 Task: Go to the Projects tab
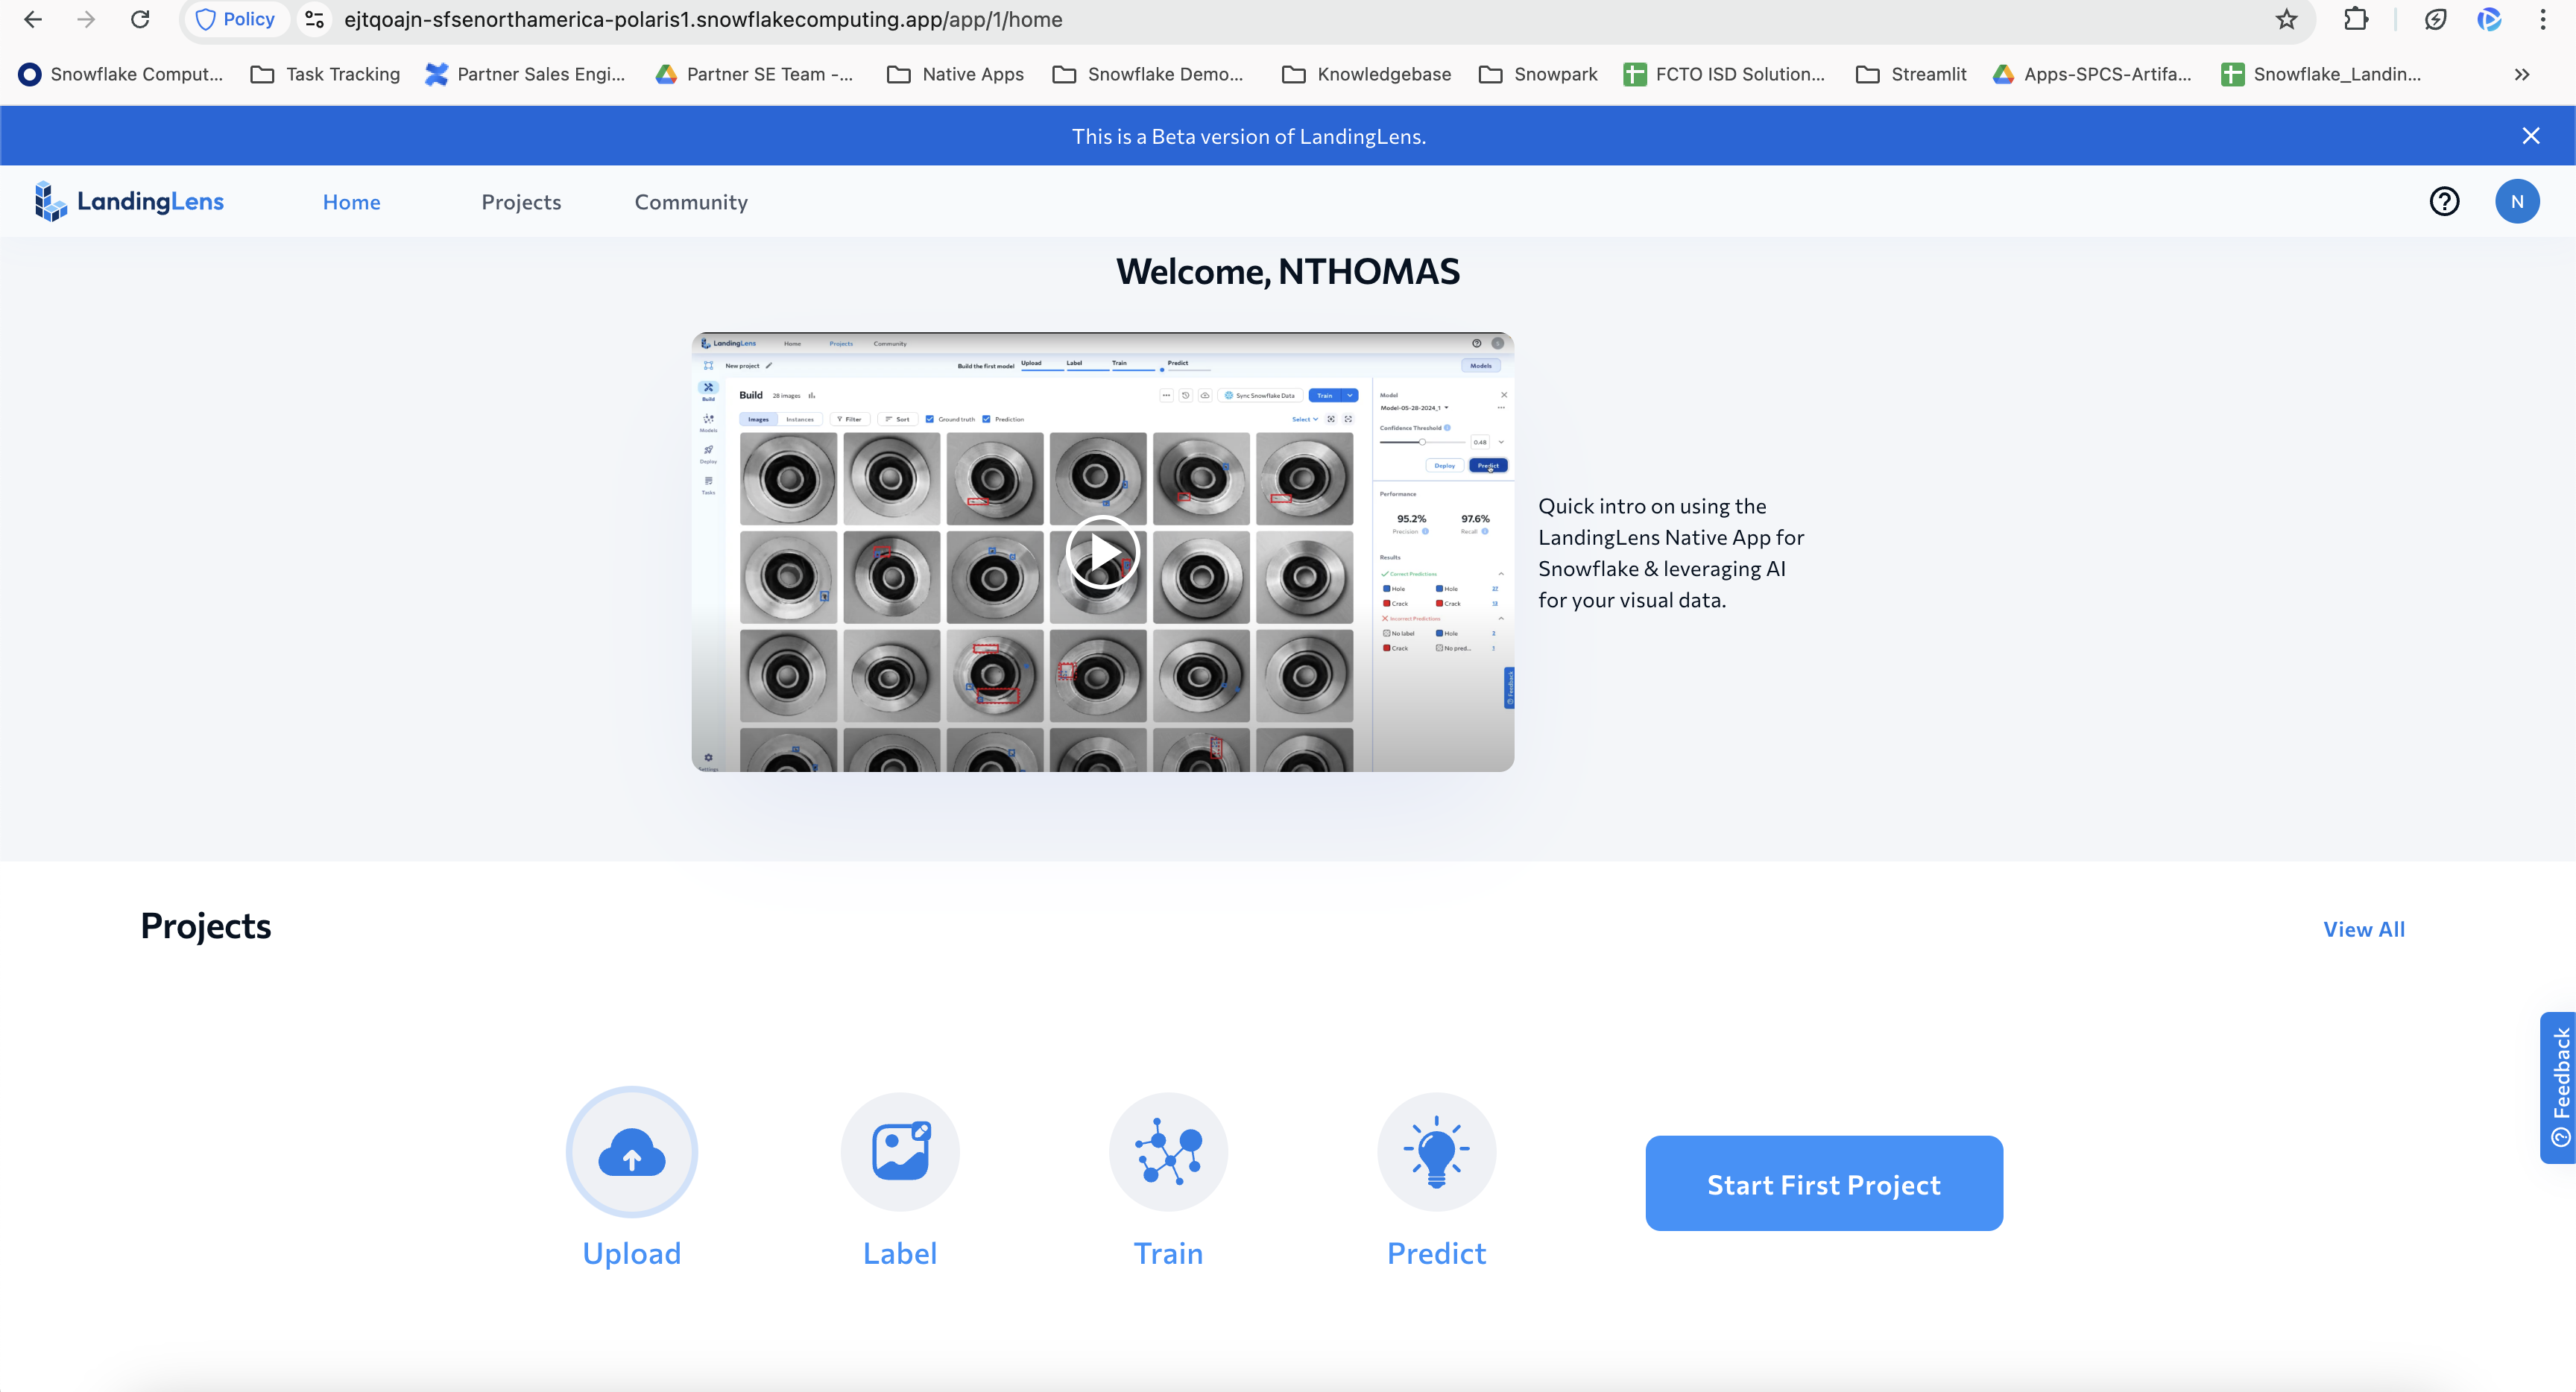click(521, 202)
